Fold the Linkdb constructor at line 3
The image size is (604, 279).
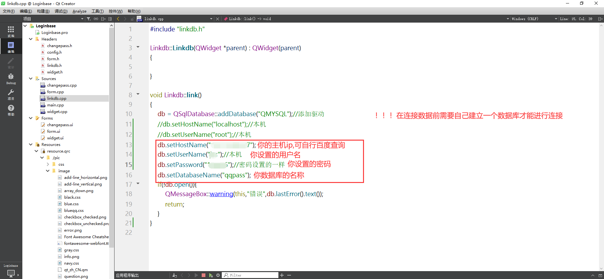138,47
